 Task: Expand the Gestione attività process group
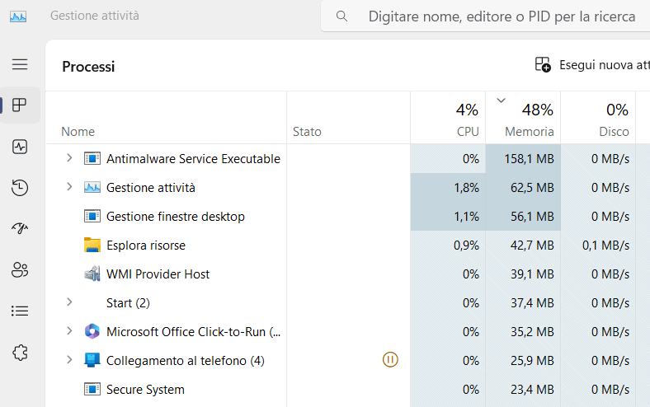[69, 187]
